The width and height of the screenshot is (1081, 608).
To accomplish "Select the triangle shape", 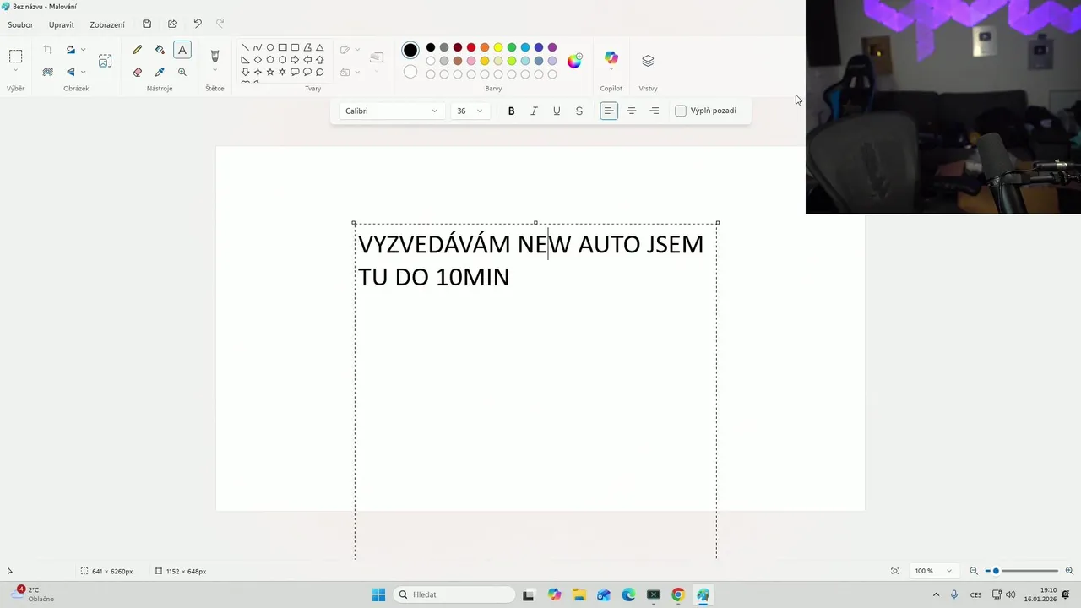I will point(319,47).
